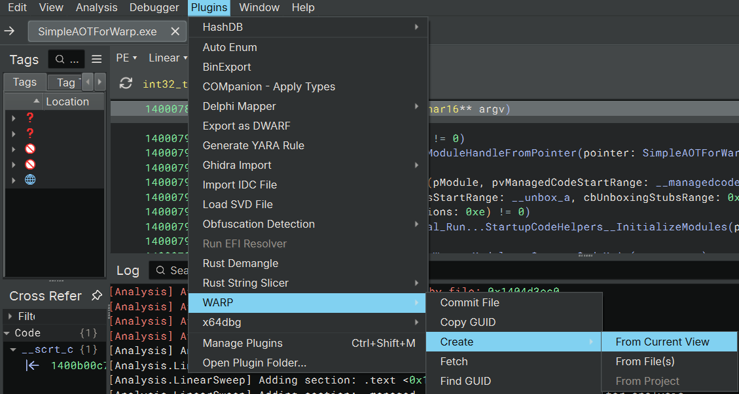This screenshot has width=739, height=394.
Task: Click the refresh icon beside int32_t
Action: (x=126, y=84)
